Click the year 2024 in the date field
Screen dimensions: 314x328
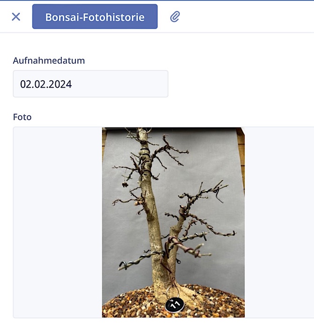(62, 84)
